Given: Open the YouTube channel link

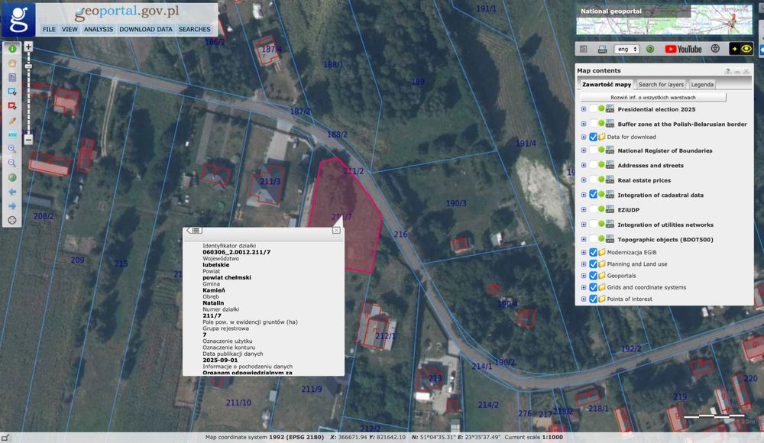Looking at the screenshot, I should click(683, 49).
